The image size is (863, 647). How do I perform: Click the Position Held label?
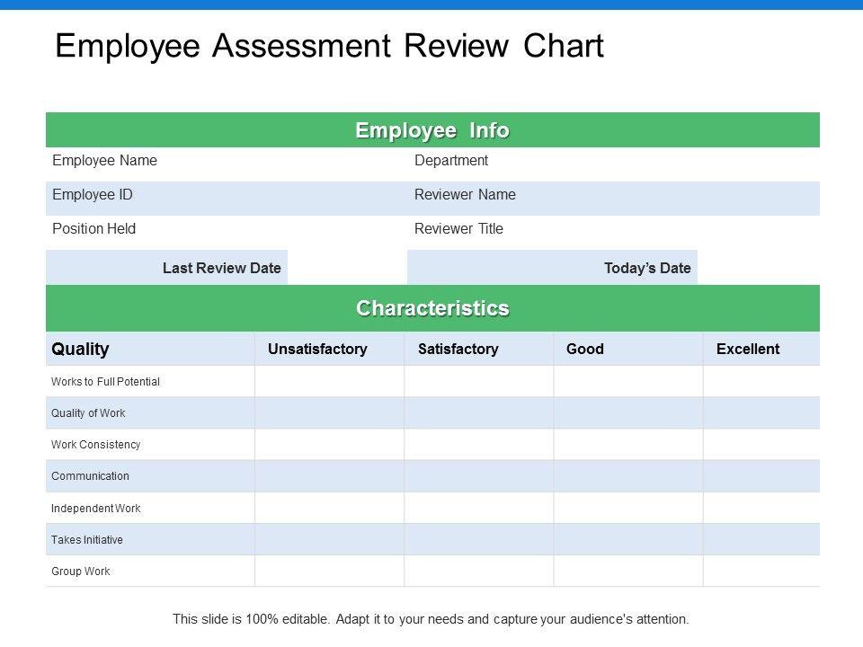click(x=94, y=229)
